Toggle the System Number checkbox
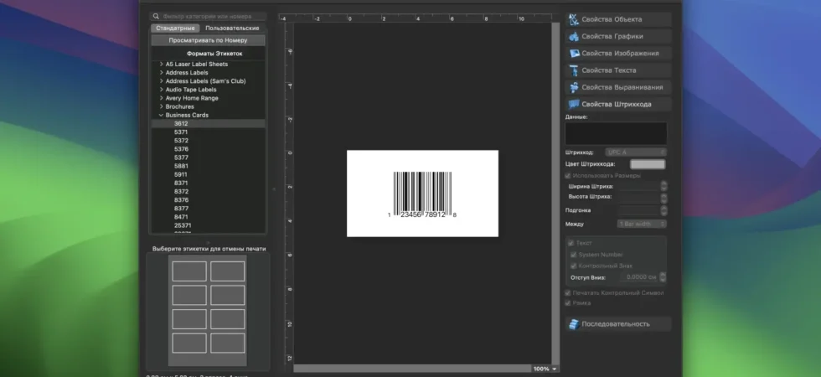The height and width of the screenshot is (377, 821). point(573,255)
